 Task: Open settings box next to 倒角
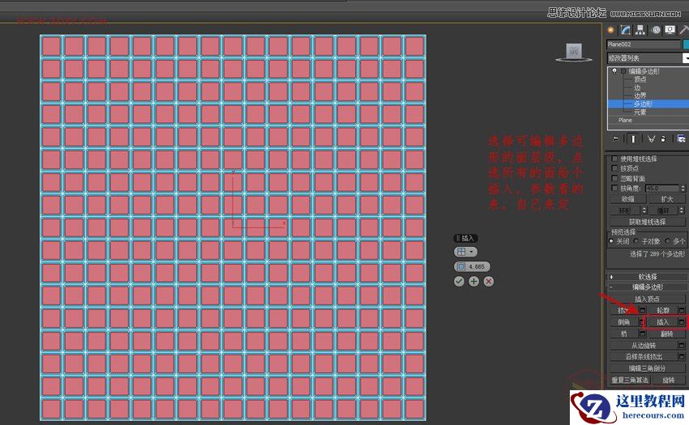tap(642, 322)
